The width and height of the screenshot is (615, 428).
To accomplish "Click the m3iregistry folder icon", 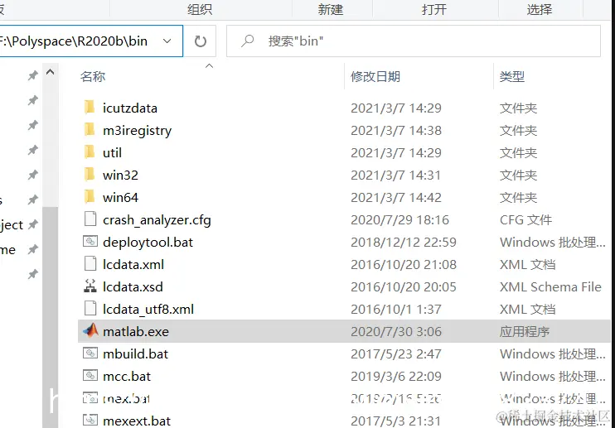I will click(90, 129).
